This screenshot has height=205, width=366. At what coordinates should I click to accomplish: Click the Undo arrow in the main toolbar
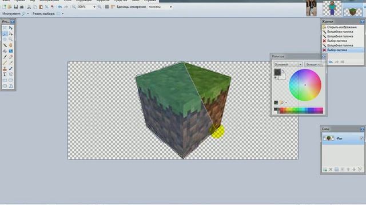tap(60, 7)
